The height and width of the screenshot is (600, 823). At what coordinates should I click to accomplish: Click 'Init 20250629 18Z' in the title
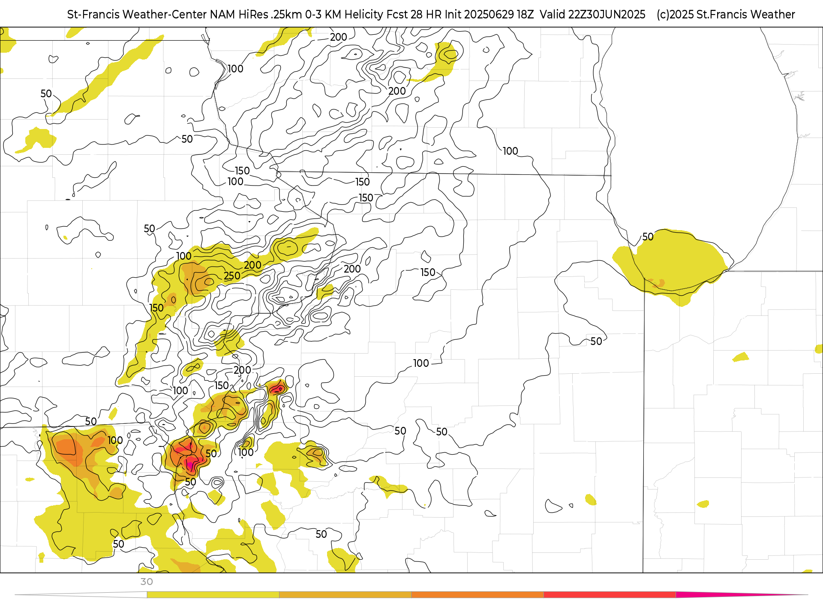click(489, 15)
